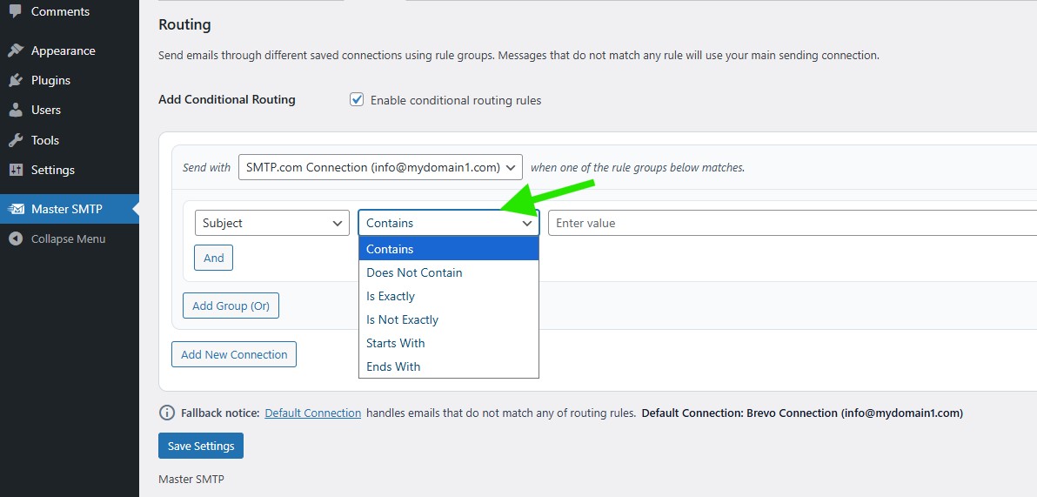Click the Add Group (Or) button
This screenshot has width=1037, height=497.
(x=231, y=306)
